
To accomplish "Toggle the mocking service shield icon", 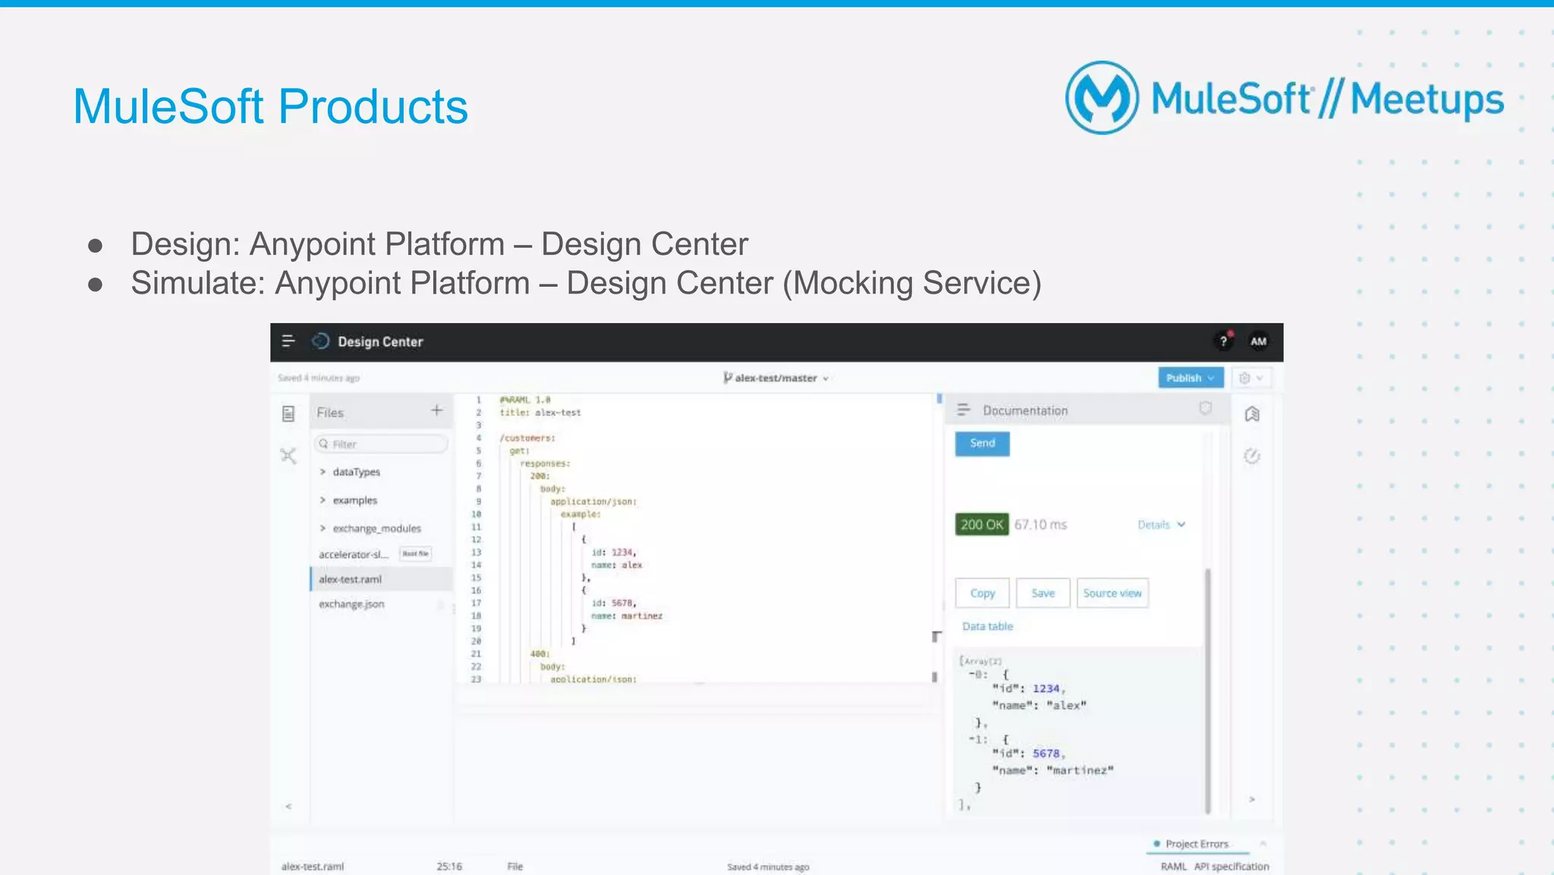I will tap(1205, 409).
